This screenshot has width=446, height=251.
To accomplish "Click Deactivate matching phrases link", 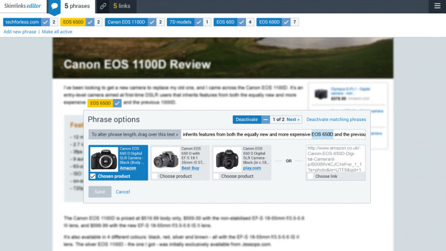I will [336, 119].
